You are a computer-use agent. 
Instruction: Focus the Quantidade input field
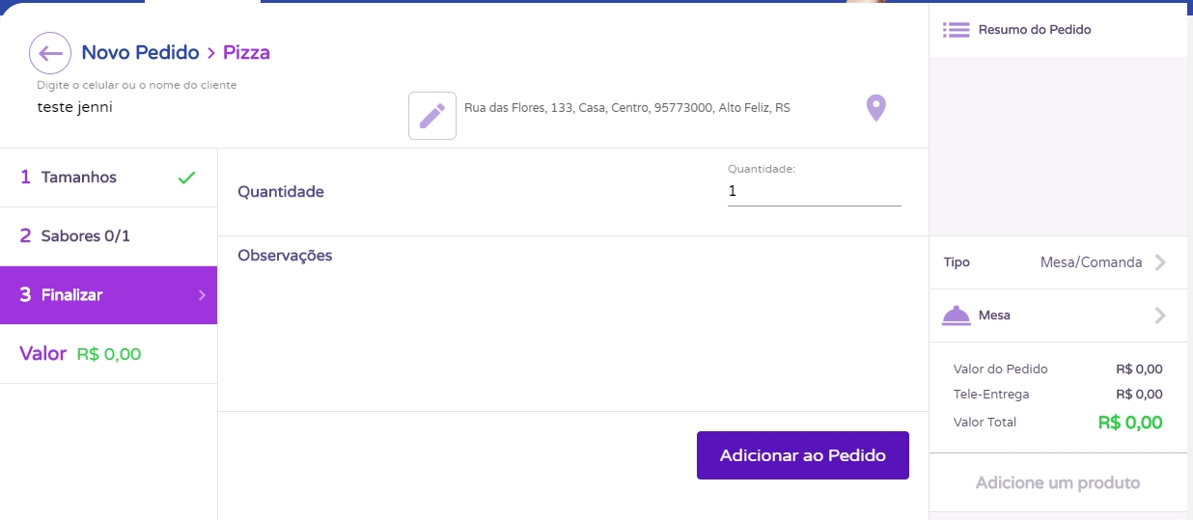coord(814,192)
